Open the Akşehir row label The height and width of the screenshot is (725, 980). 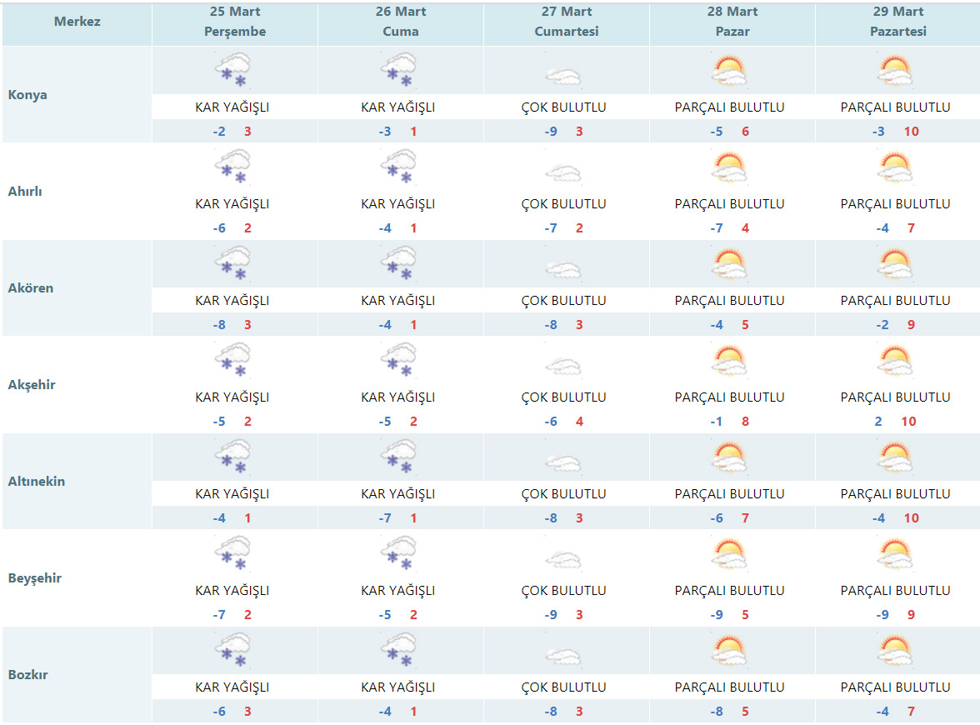(32, 385)
